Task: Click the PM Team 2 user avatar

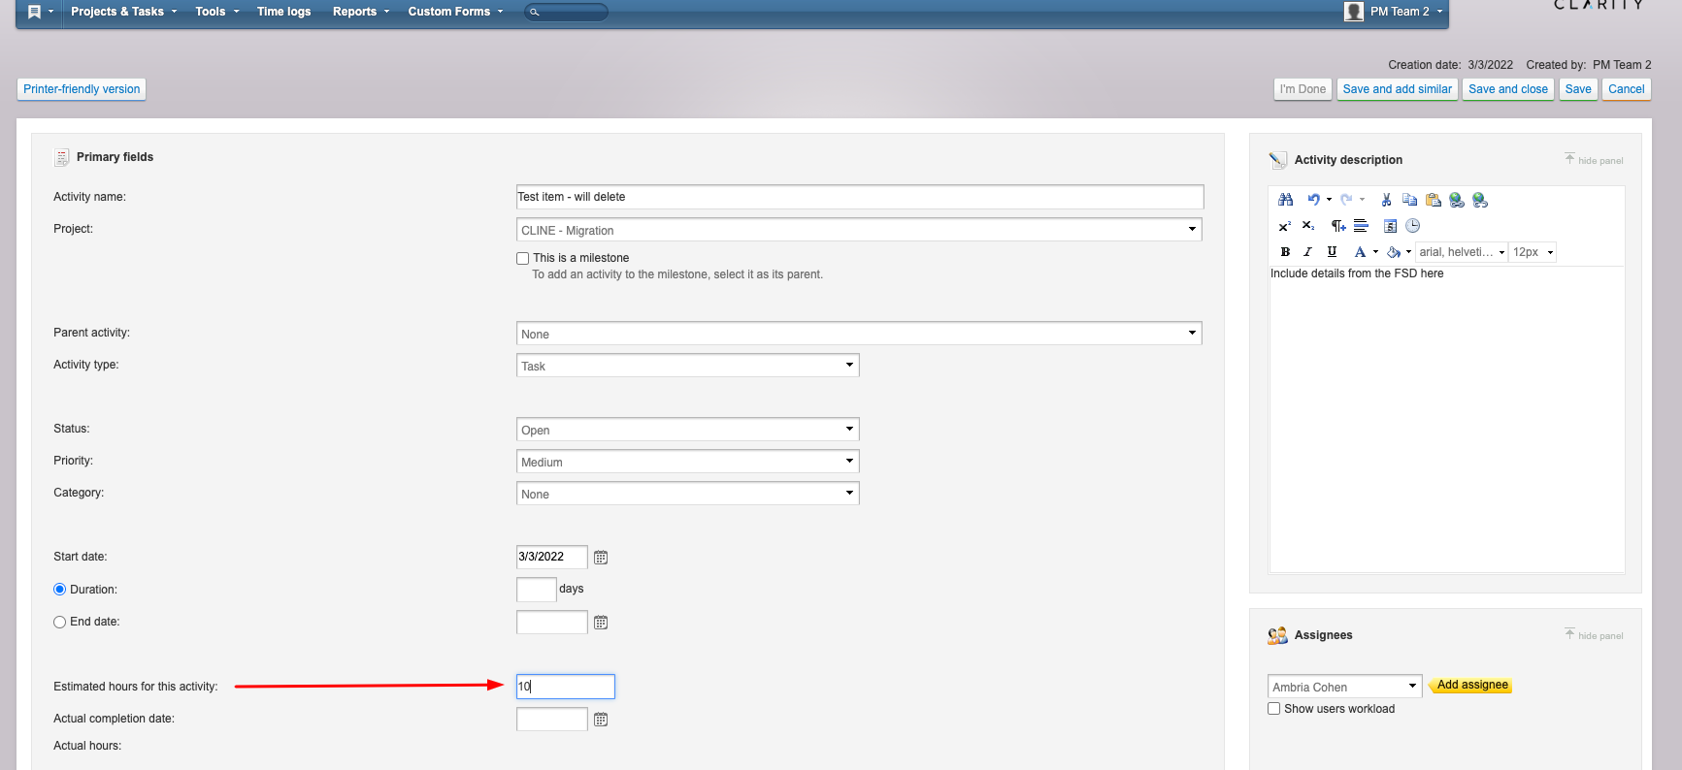Action: point(1354,12)
